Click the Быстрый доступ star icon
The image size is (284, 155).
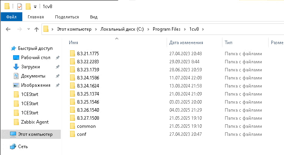coord(13,48)
